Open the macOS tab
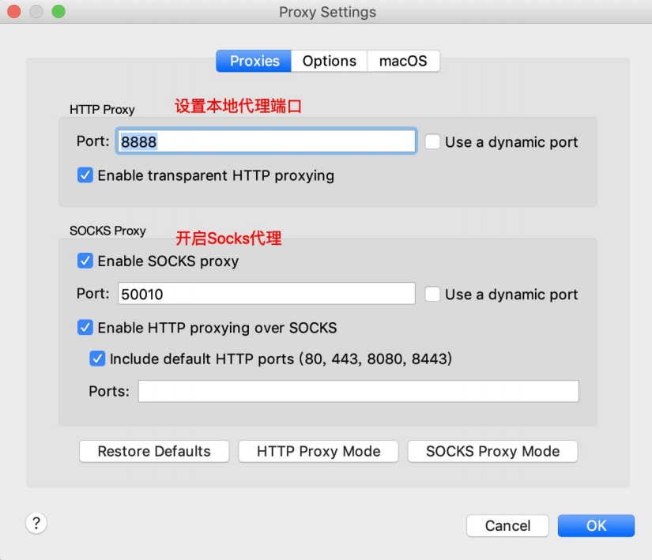This screenshot has width=652, height=560. point(403,61)
